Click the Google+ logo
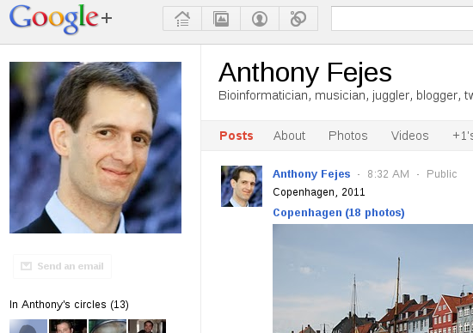The height and width of the screenshot is (333, 473). tap(60, 19)
